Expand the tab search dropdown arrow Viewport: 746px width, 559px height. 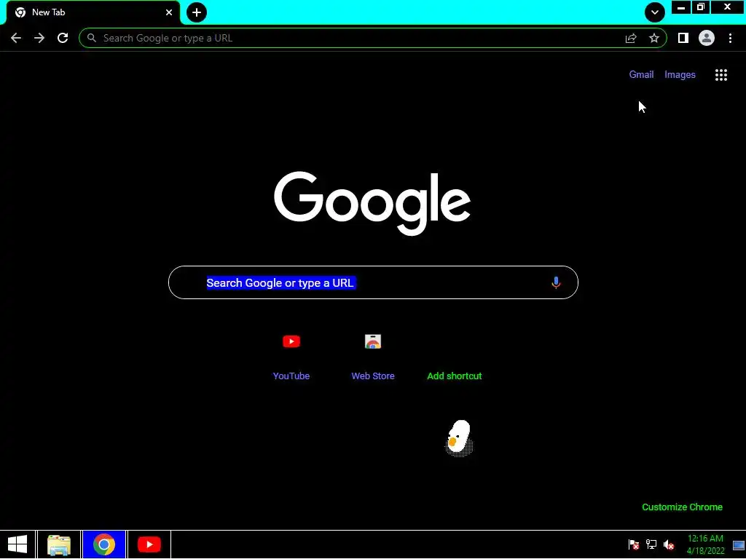(x=655, y=12)
